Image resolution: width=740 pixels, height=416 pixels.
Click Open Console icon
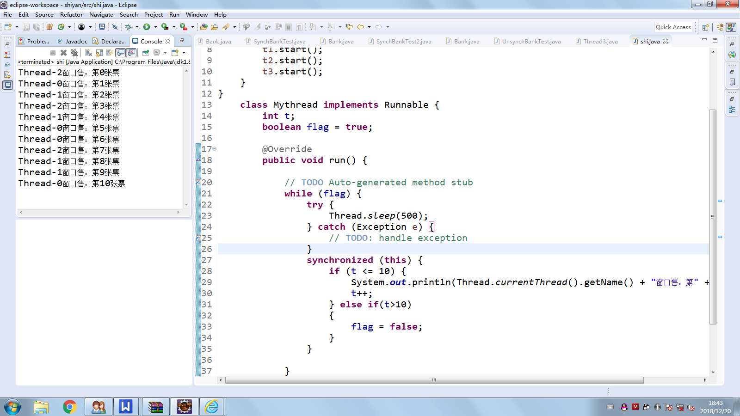click(x=175, y=53)
